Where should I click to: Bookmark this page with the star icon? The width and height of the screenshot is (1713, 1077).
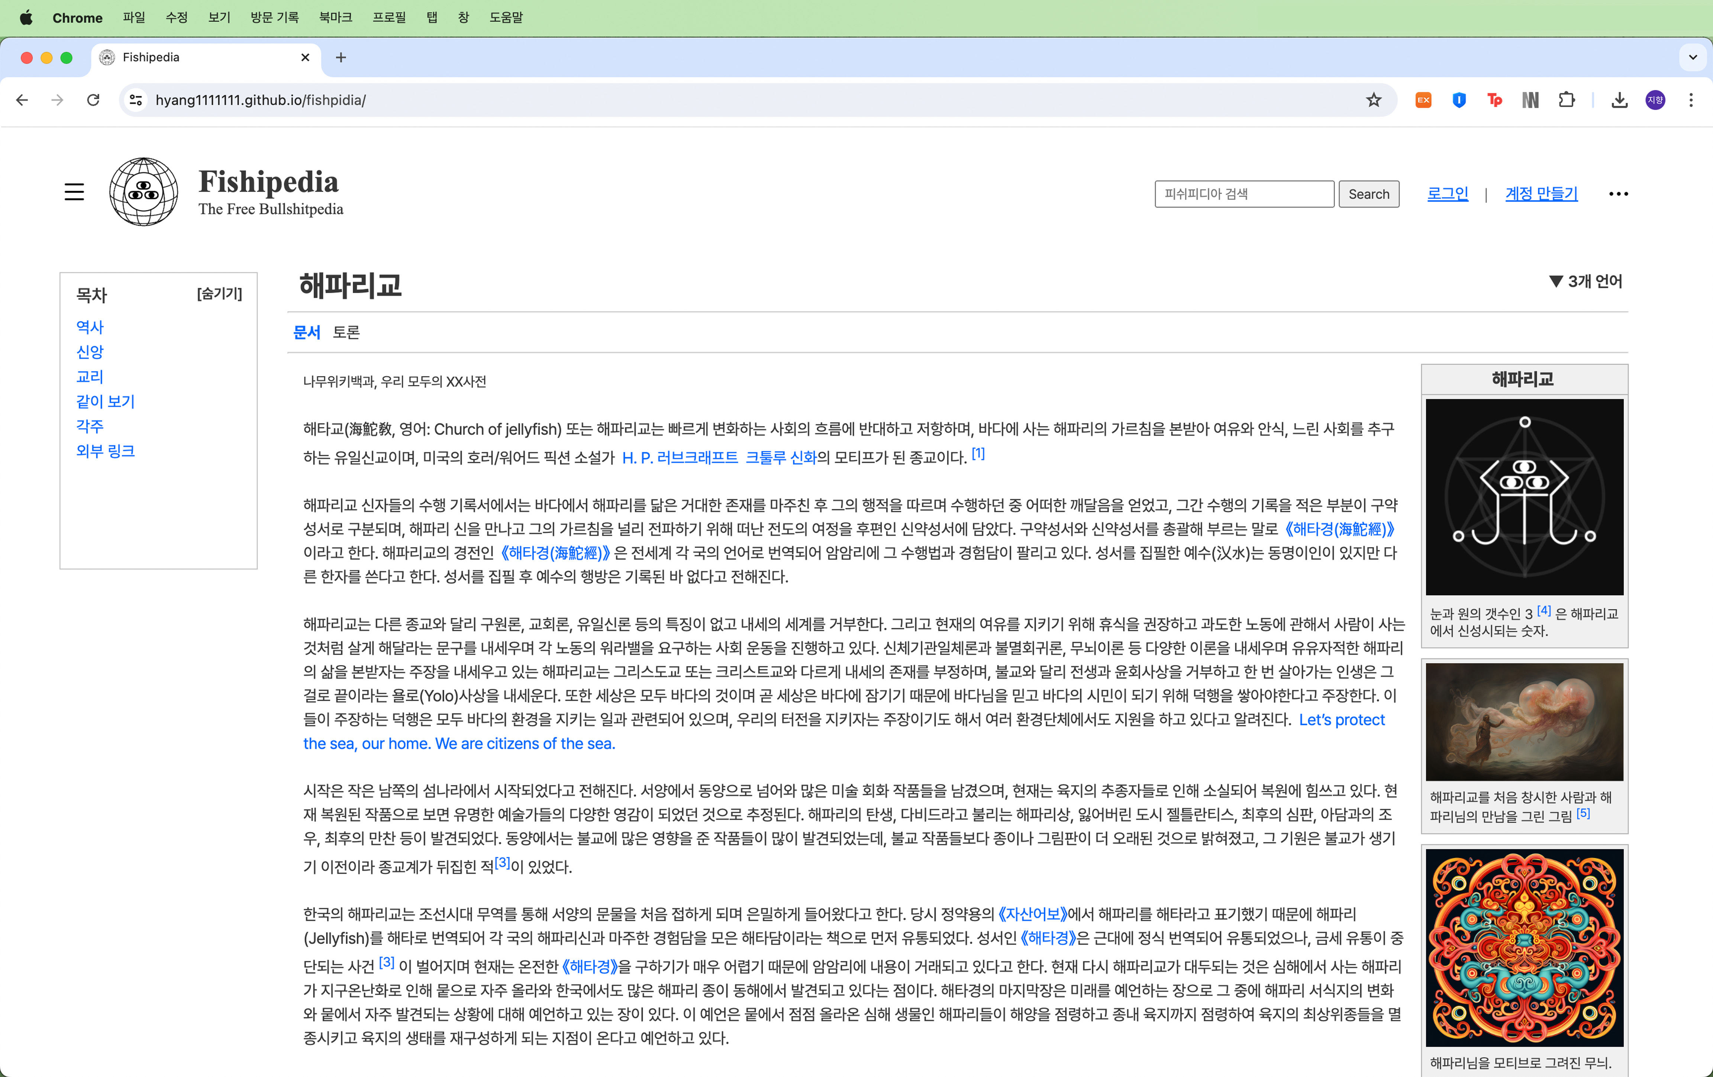1374,100
